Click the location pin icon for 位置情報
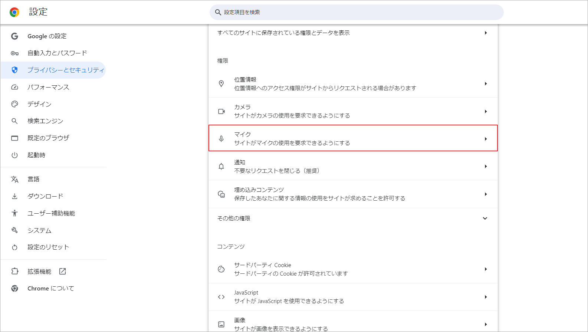 [x=221, y=84]
